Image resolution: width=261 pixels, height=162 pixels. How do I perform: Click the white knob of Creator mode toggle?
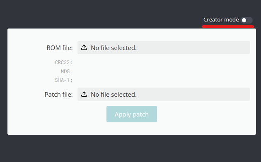tap(244, 20)
